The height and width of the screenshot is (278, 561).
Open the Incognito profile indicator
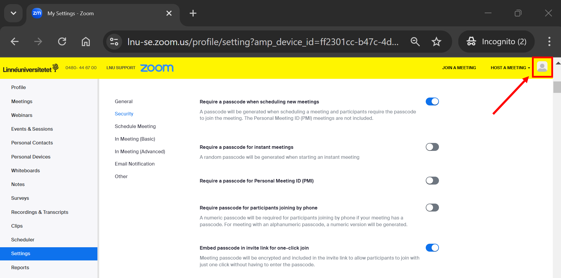click(x=496, y=42)
